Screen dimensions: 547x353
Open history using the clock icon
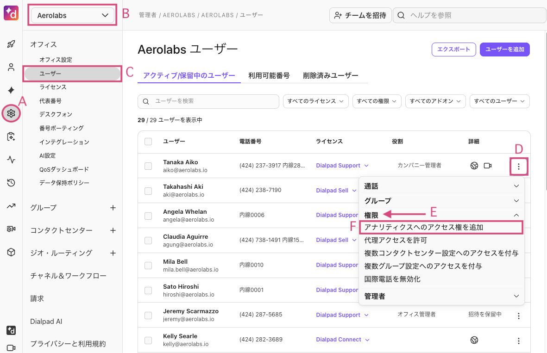click(x=11, y=182)
